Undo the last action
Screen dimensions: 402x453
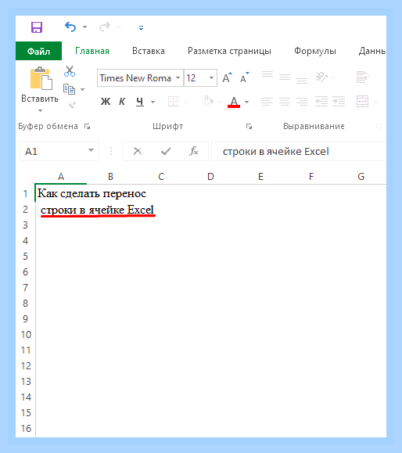[x=70, y=27]
